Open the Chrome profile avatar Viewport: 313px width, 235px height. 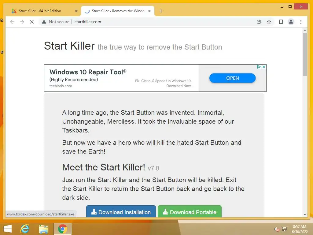click(291, 22)
